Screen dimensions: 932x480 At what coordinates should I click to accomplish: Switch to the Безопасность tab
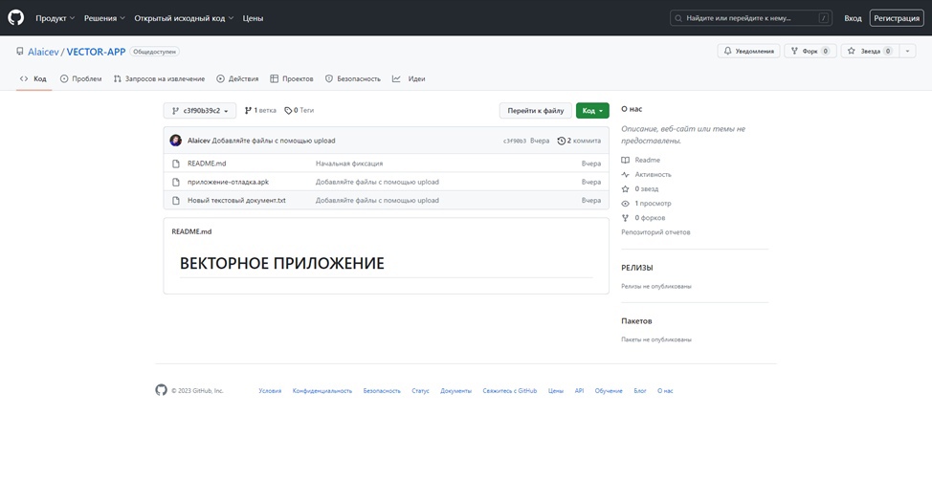pos(353,78)
